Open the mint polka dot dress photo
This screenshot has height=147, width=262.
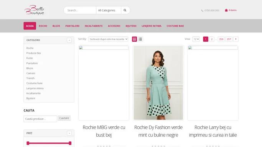pyautogui.click(x=158, y=83)
